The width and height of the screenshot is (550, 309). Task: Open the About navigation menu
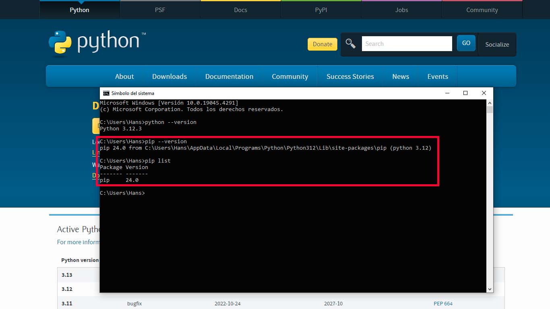pos(124,76)
